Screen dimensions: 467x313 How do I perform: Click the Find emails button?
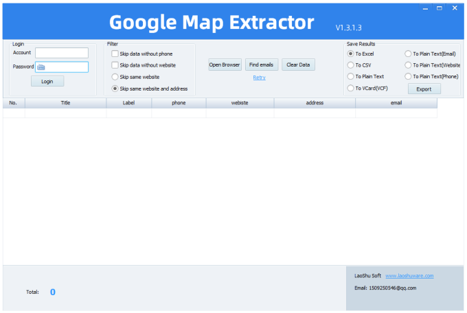(261, 65)
